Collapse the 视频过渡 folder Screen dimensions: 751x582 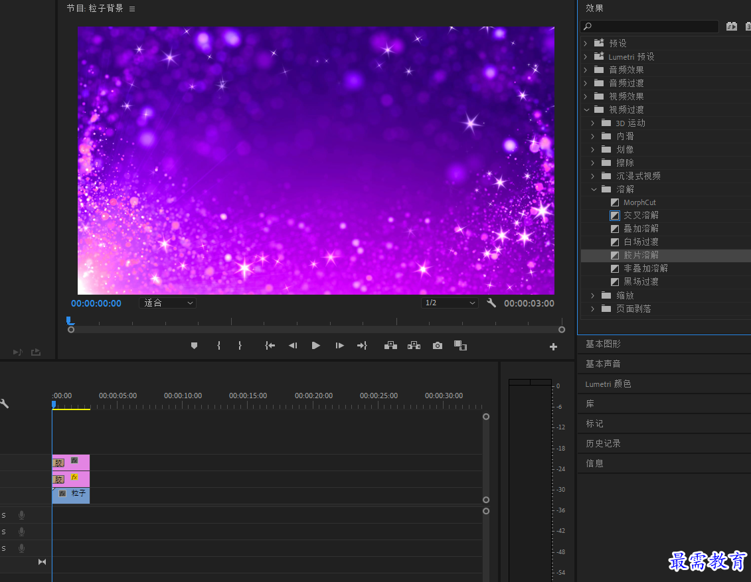point(586,109)
